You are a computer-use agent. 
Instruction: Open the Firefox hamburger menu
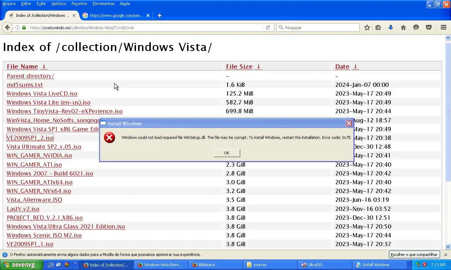point(444,27)
